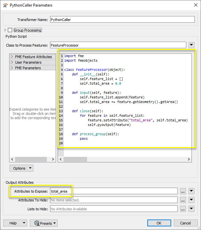Click in the Transformer Name field
Image resolution: width=201 pixels, height=230 pixels.
click(122, 19)
